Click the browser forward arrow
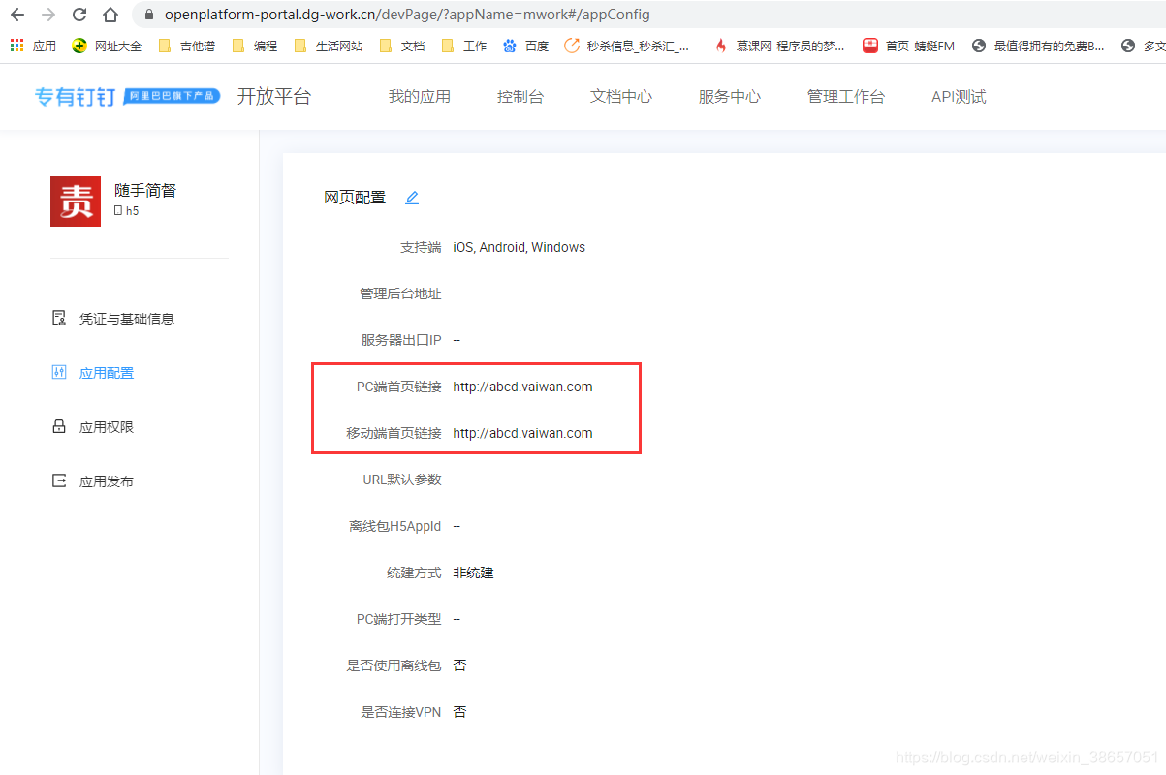1166x775 pixels. coord(48,15)
